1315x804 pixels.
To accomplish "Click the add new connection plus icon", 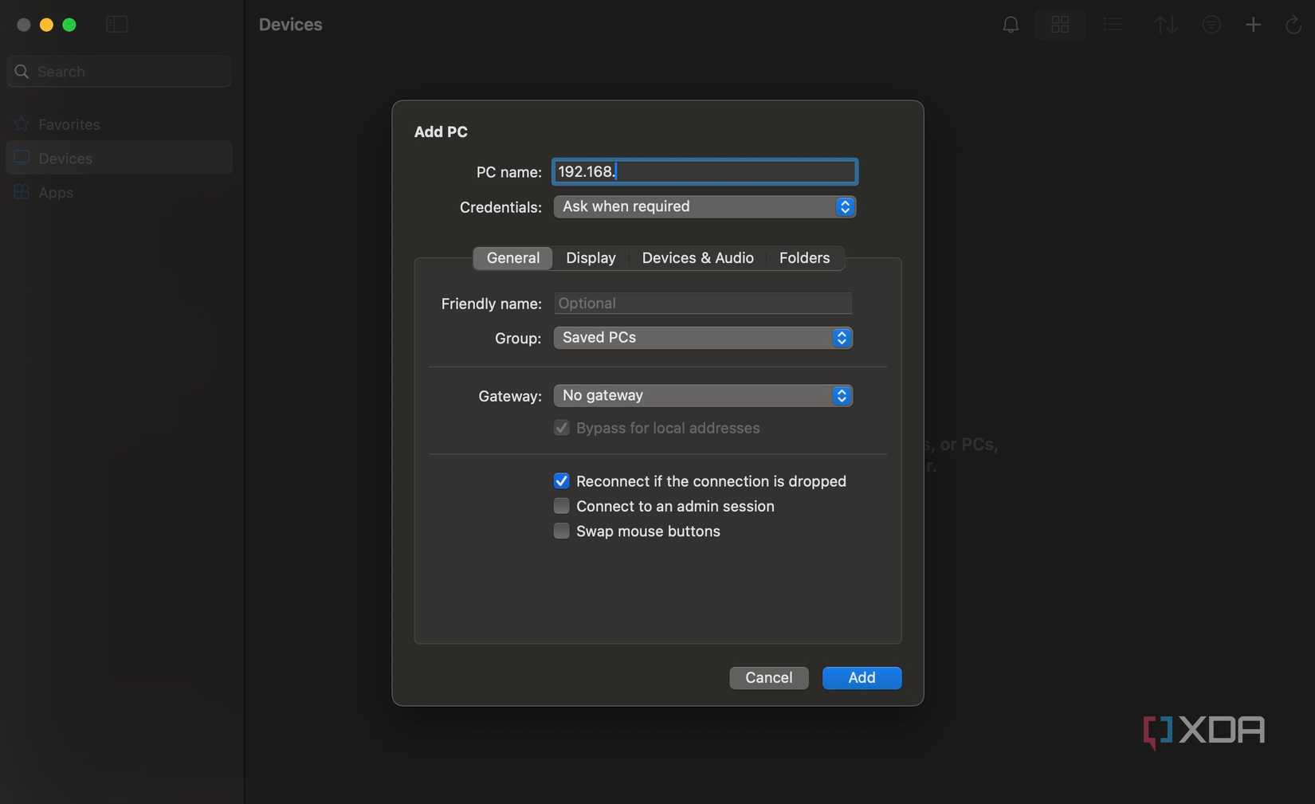I will [1252, 24].
